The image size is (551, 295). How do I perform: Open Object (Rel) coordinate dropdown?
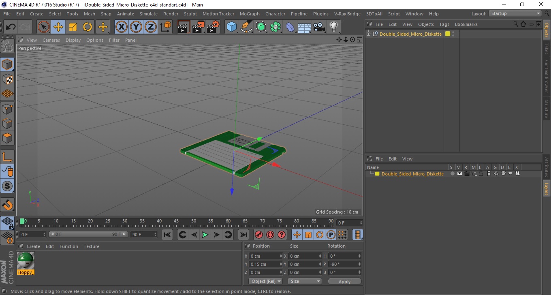265,281
